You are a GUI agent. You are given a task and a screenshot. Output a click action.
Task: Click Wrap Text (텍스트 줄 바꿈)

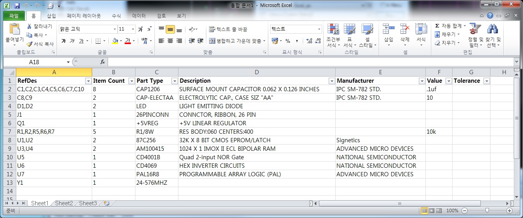(x=228, y=29)
